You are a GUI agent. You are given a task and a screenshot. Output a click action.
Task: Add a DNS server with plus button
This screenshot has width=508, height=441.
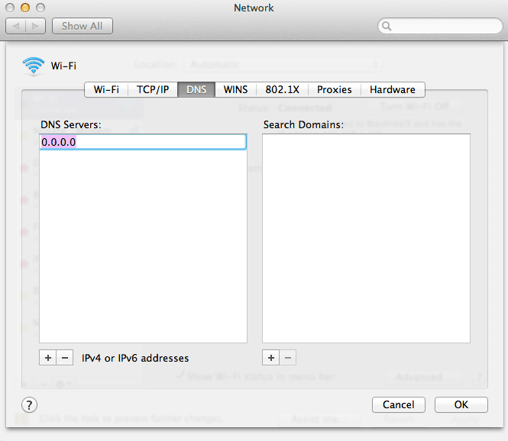(47, 358)
